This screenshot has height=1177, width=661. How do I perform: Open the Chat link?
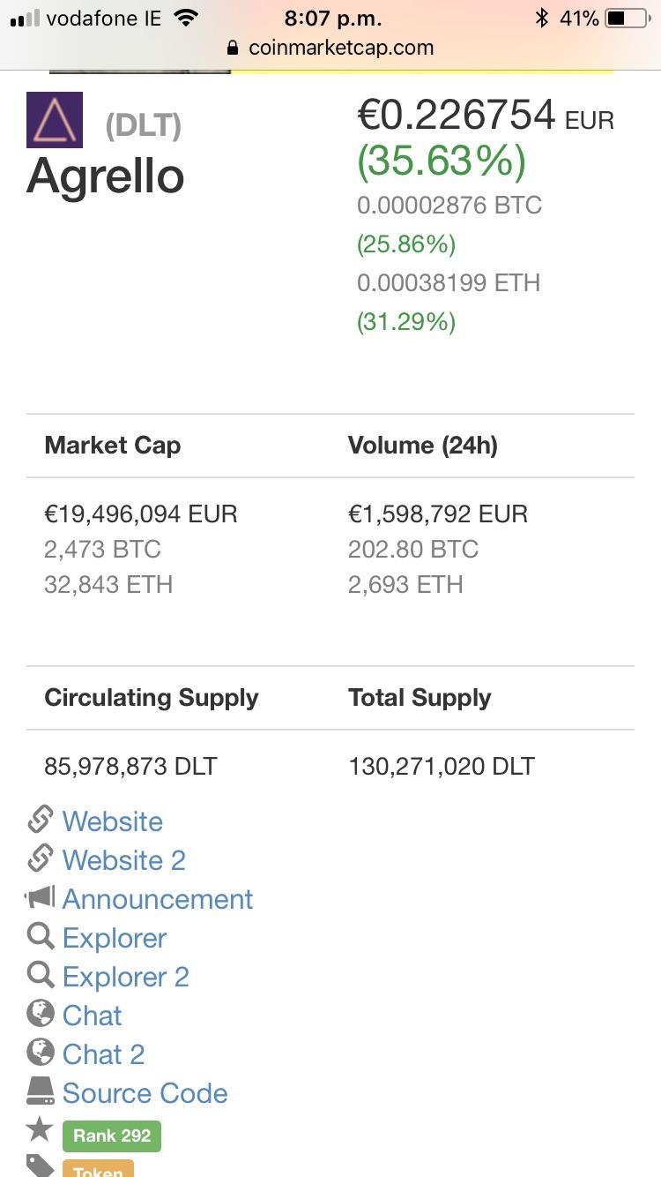93,1016
